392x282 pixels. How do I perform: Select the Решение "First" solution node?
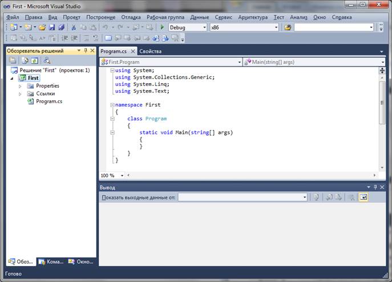tap(55, 71)
